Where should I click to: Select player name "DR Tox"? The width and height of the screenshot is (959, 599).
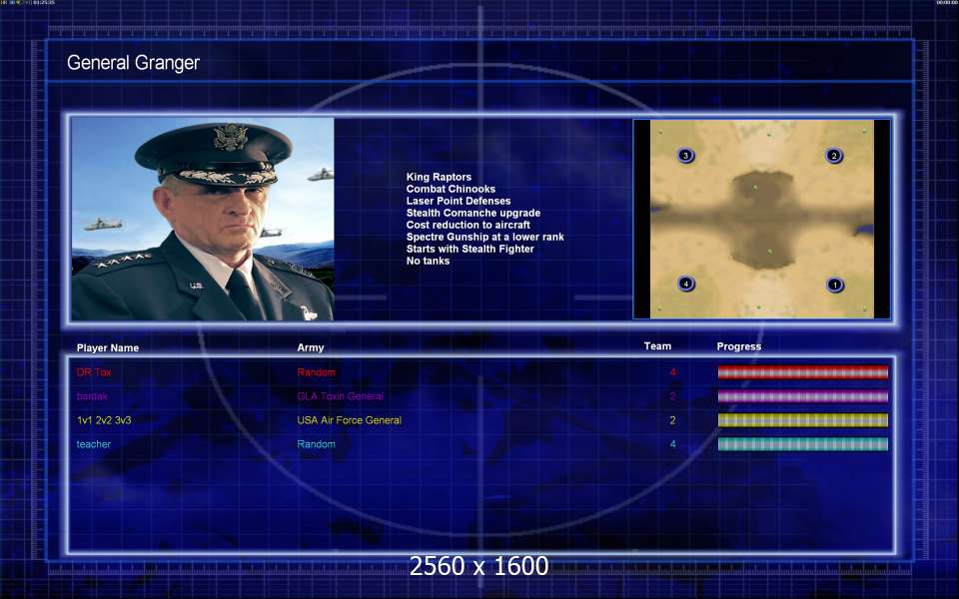(x=94, y=372)
